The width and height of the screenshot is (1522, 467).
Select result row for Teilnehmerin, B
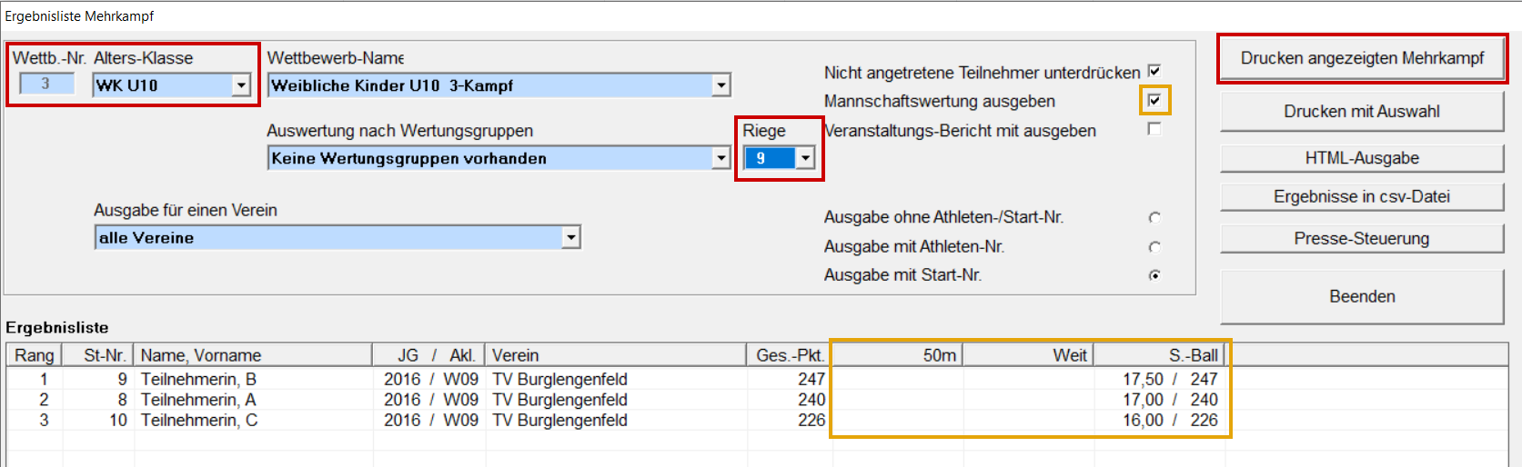(198, 379)
